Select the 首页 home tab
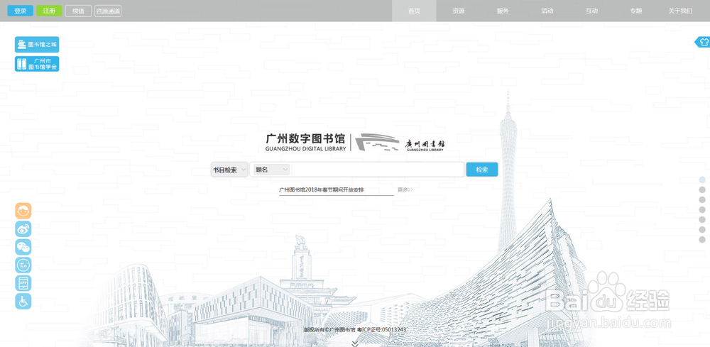710x347 pixels. 414,11
